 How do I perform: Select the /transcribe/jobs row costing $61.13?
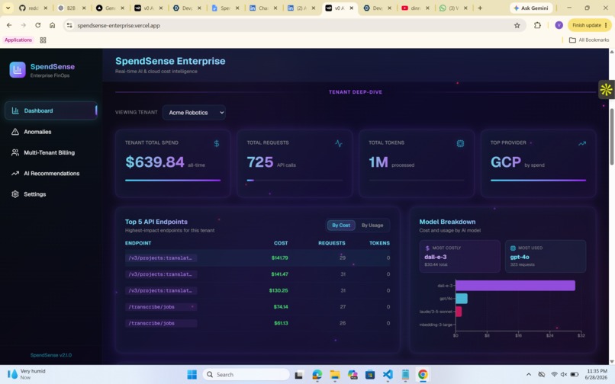coord(257,323)
